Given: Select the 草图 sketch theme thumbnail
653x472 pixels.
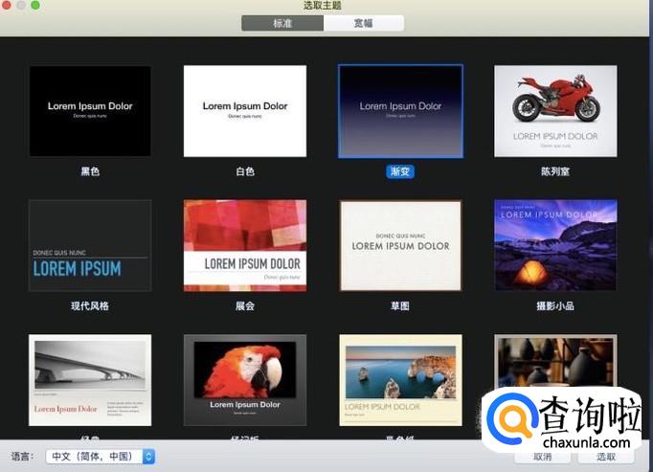Looking at the screenshot, I should click(x=400, y=245).
